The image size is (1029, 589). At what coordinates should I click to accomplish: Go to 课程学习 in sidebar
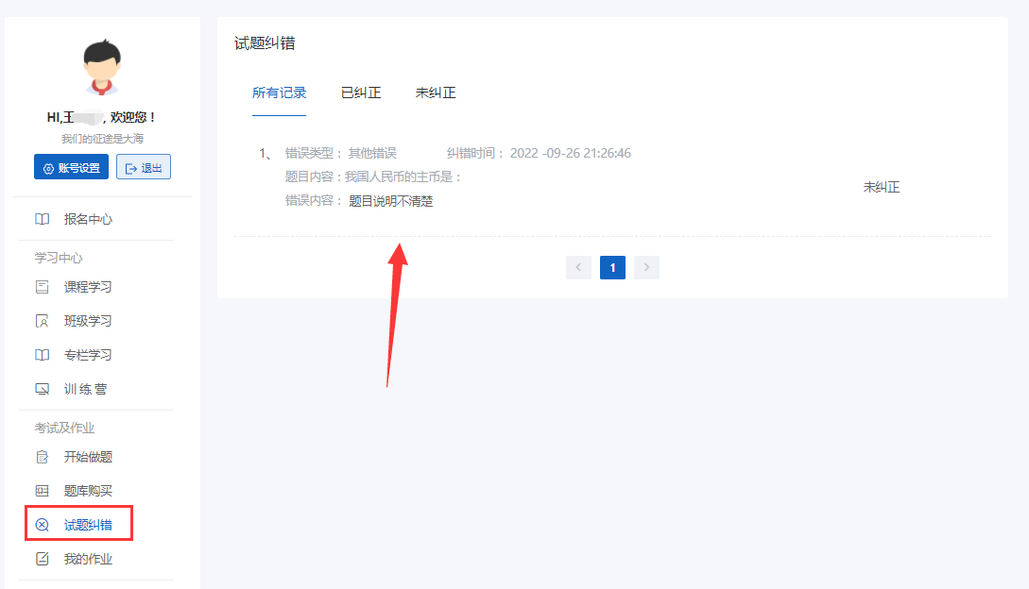[x=88, y=287]
